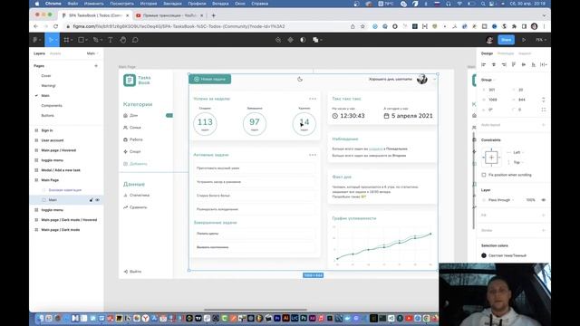The height and width of the screenshot is (326, 580).
Task: Switch to the YouTube browser tab
Action: 169,15
